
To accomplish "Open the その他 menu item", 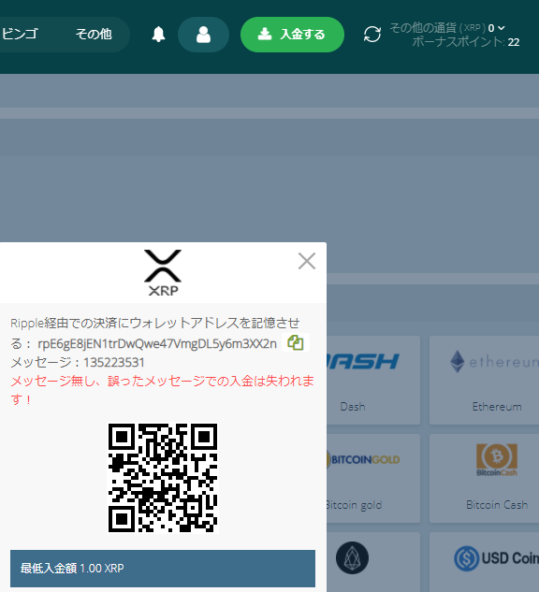I will point(94,34).
